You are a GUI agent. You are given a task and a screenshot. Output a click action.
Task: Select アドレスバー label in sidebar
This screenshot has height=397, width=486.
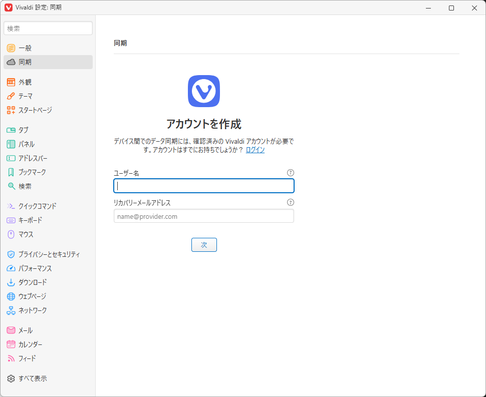33,158
